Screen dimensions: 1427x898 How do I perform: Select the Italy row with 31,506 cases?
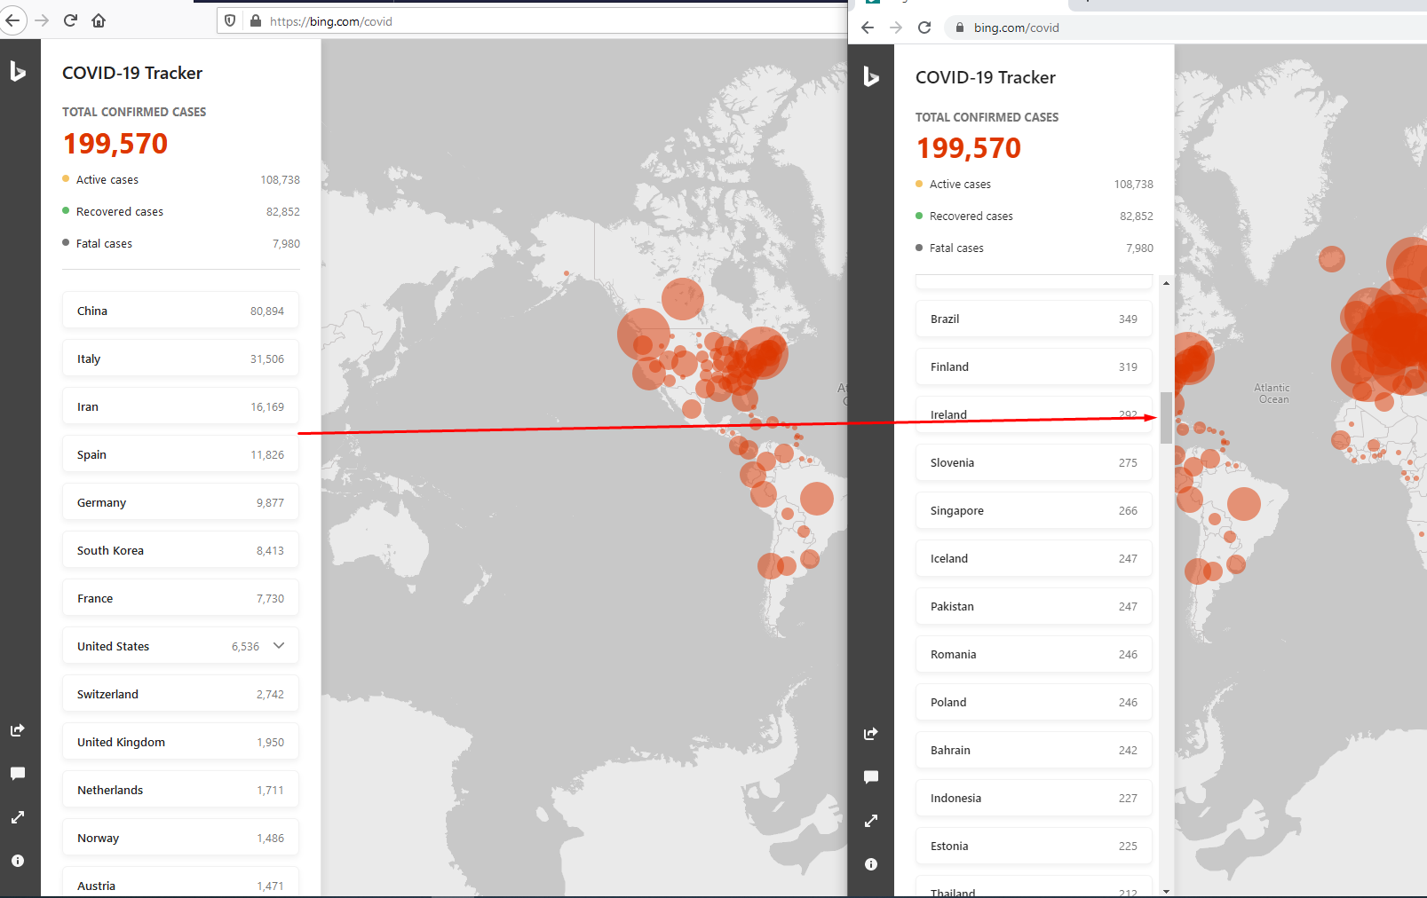(x=180, y=358)
